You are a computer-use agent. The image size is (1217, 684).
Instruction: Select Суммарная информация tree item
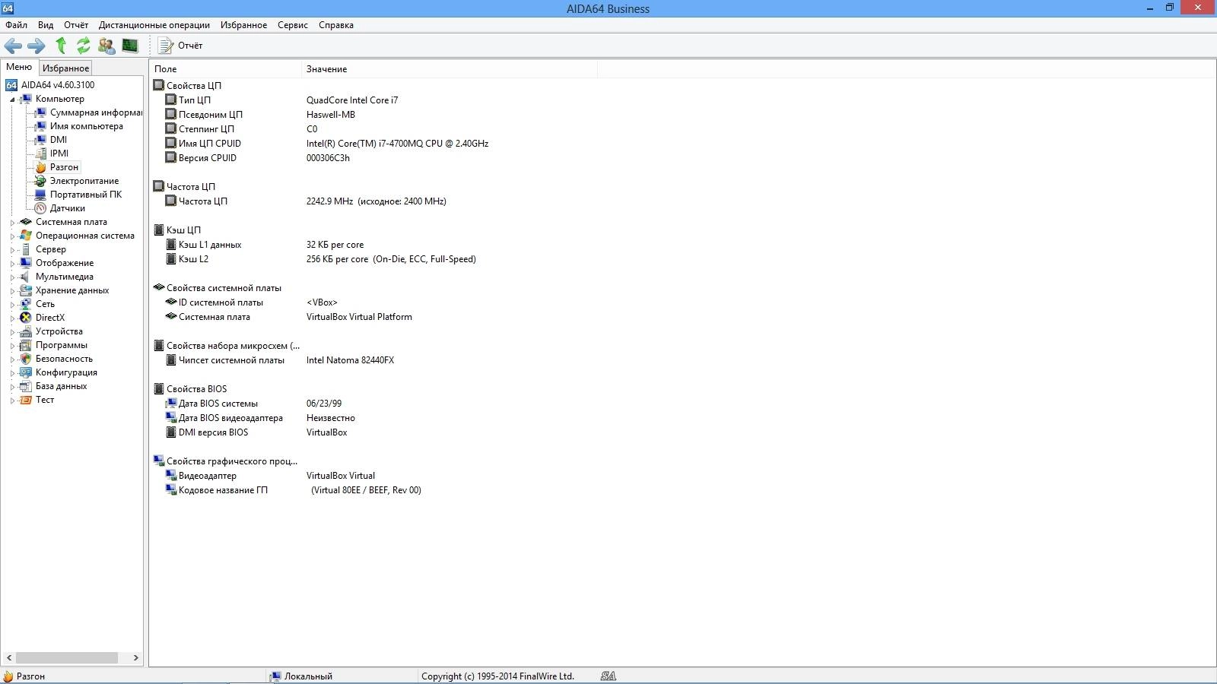96,112
